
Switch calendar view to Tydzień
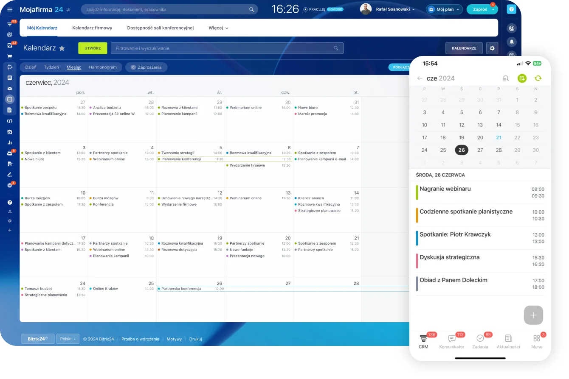point(51,67)
